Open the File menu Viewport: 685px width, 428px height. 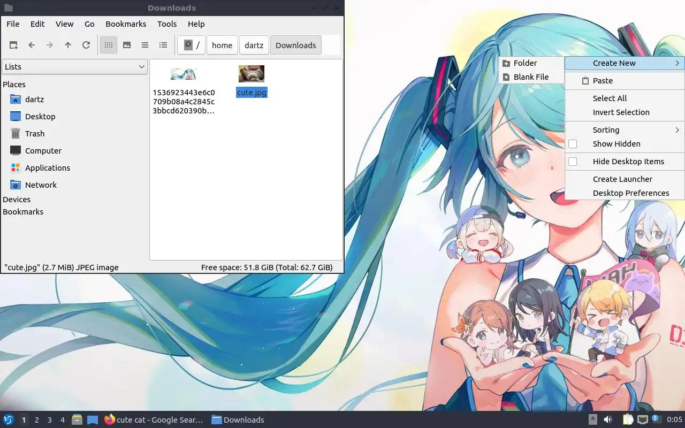point(13,24)
